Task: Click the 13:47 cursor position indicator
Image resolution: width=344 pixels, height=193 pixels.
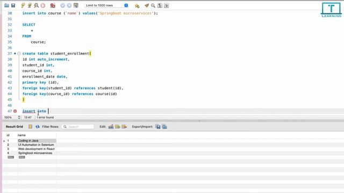Action: [x=28, y=117]
